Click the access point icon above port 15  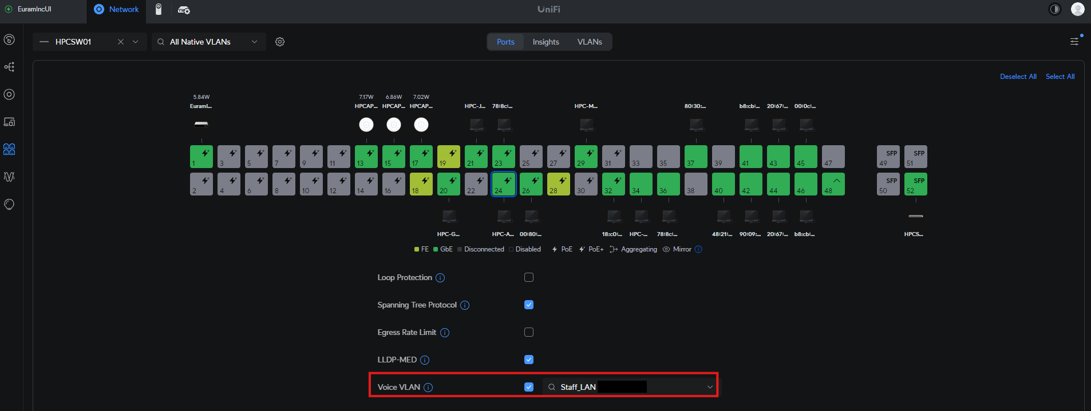coord(394,124)
